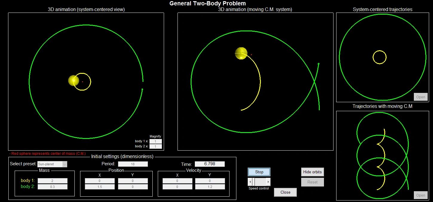This screenshot has width=433, height=202.
Task: Click the Period value field
Action: [133, 164]
